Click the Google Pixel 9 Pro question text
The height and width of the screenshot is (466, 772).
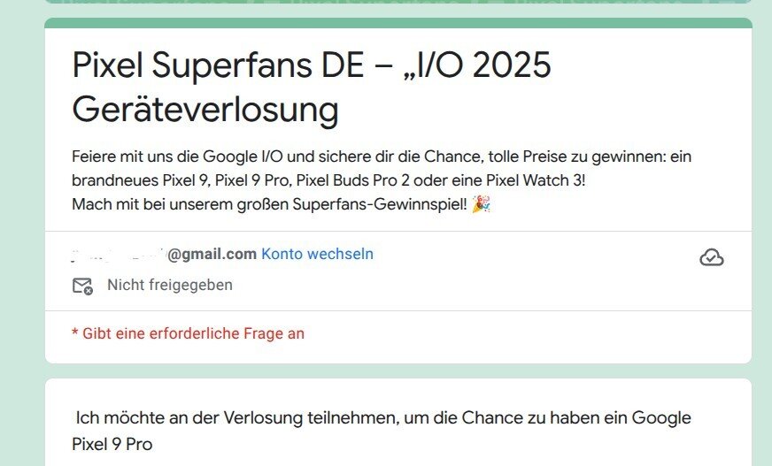pyautogui.click(x=113, y=444)
